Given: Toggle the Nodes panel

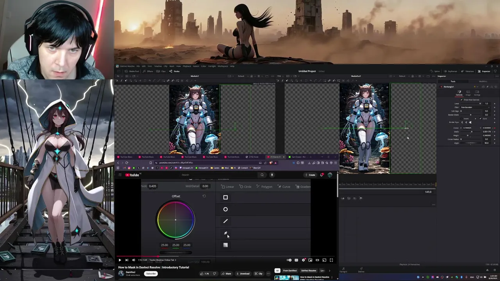Looking at the screenshot, I should (x=174, y=71).
